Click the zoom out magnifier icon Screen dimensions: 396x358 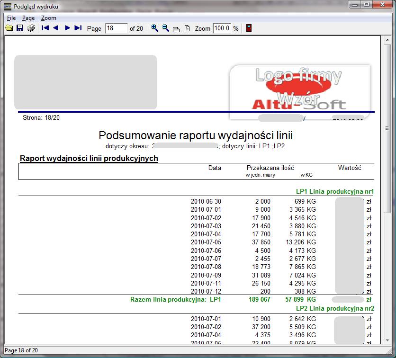[x=165, y=28]
